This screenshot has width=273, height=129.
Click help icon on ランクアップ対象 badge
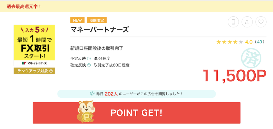[x=51, y=71]
